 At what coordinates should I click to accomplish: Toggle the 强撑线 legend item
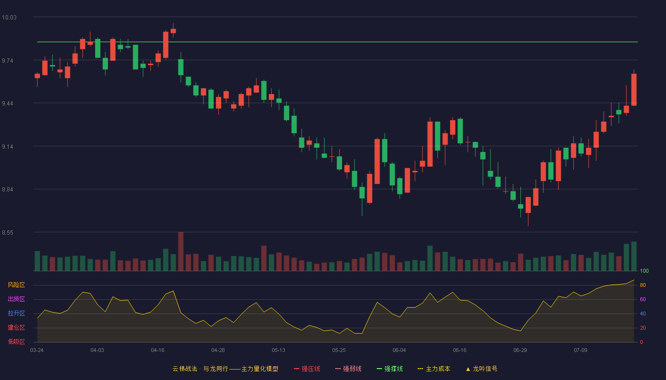[x=390, y=369]
